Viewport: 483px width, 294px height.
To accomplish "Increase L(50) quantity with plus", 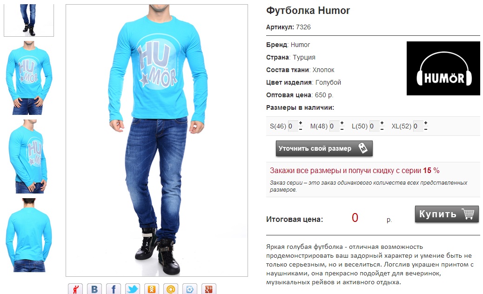I will click(x=382, y=123).
